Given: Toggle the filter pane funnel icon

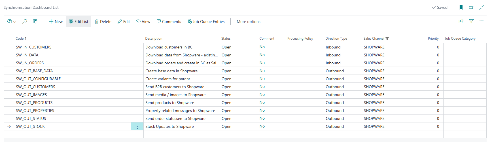Looking at the screenshot, I should pyautogui.click(x=471, y=21).
